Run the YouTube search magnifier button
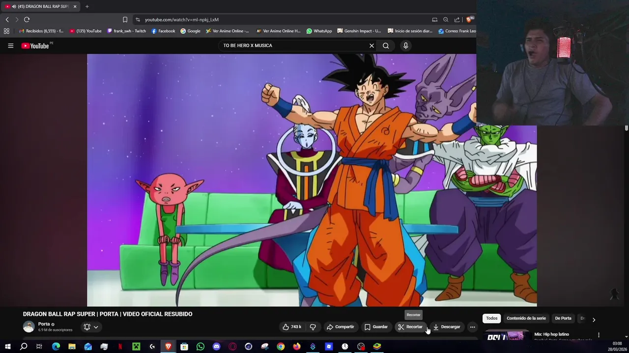 tap(386, 46)
